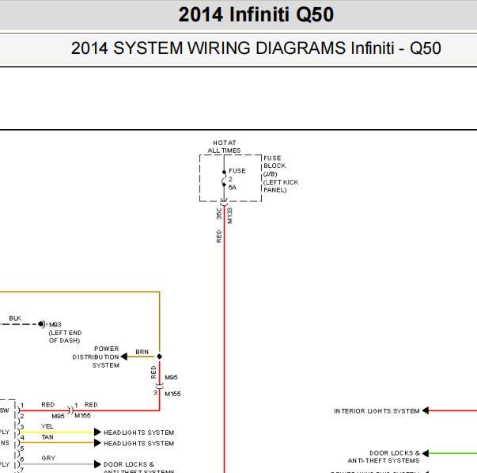
Task: Click the arrow at end of yellow wire
Action: (x=97, y=432)
